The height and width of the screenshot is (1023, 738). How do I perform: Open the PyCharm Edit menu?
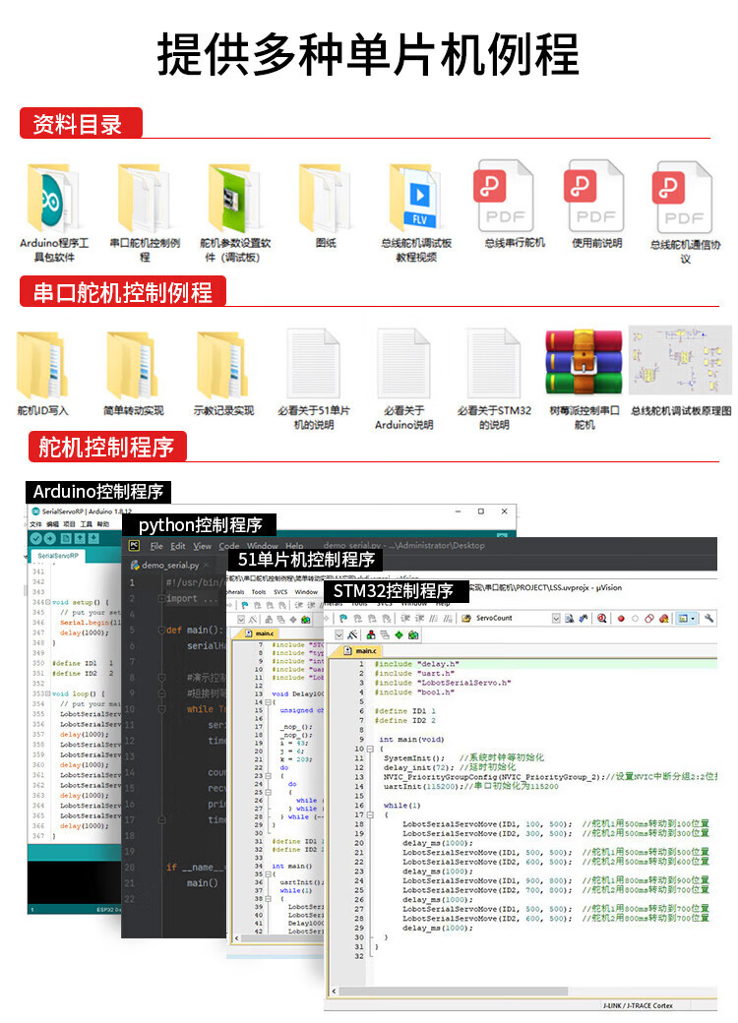tap(178, 546)
